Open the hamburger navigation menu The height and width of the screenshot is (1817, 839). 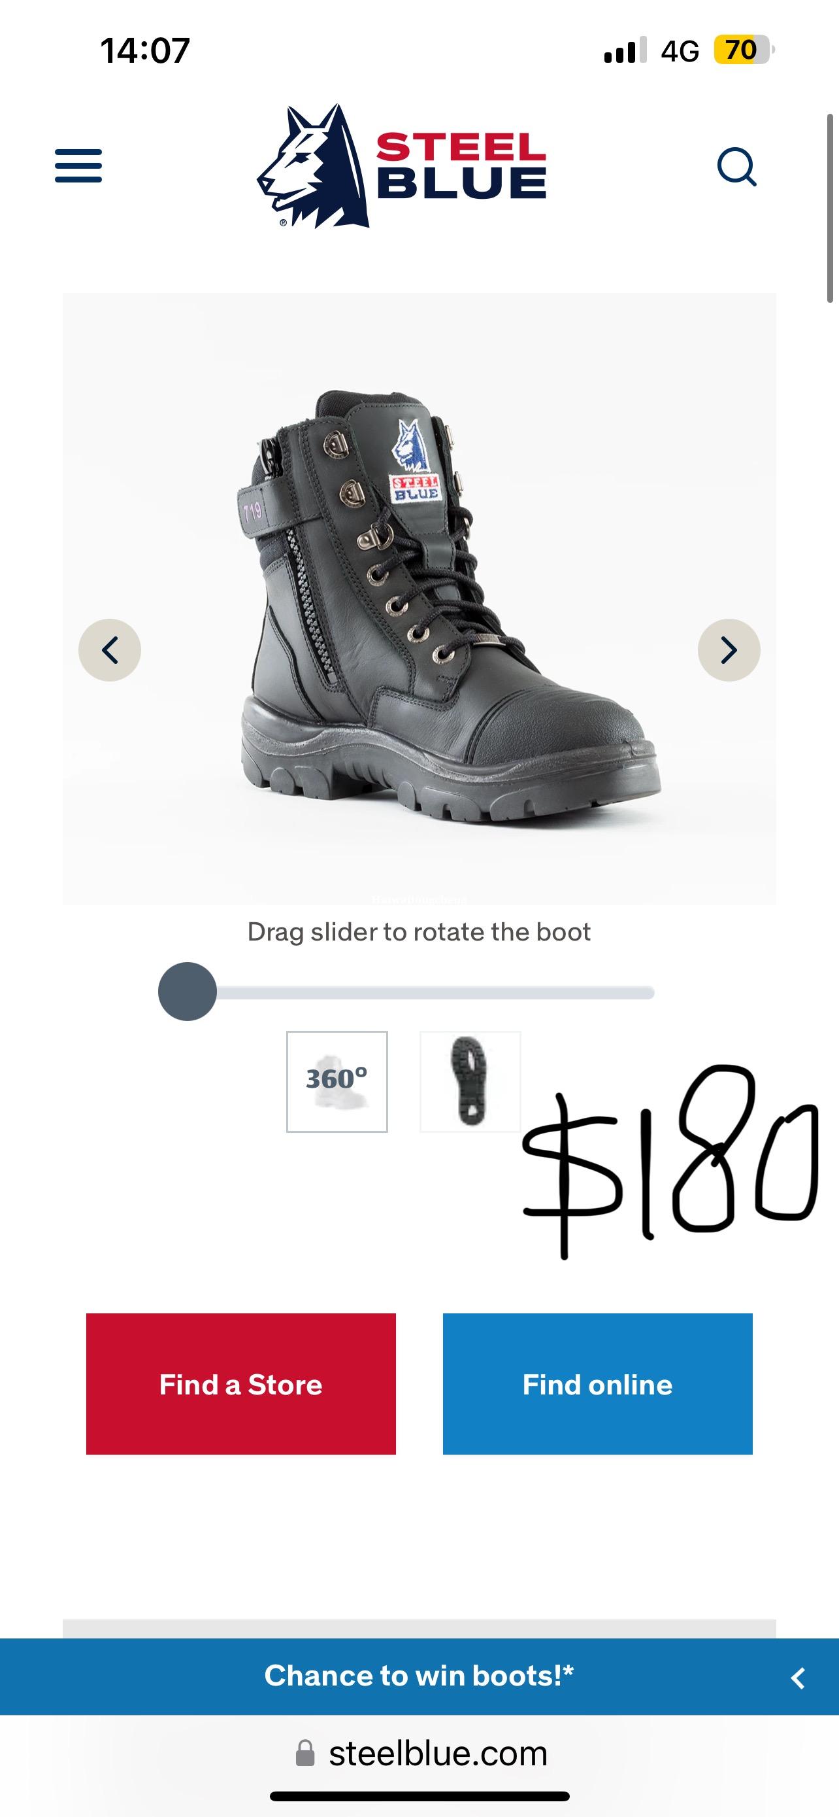click(x=78, y=165)
